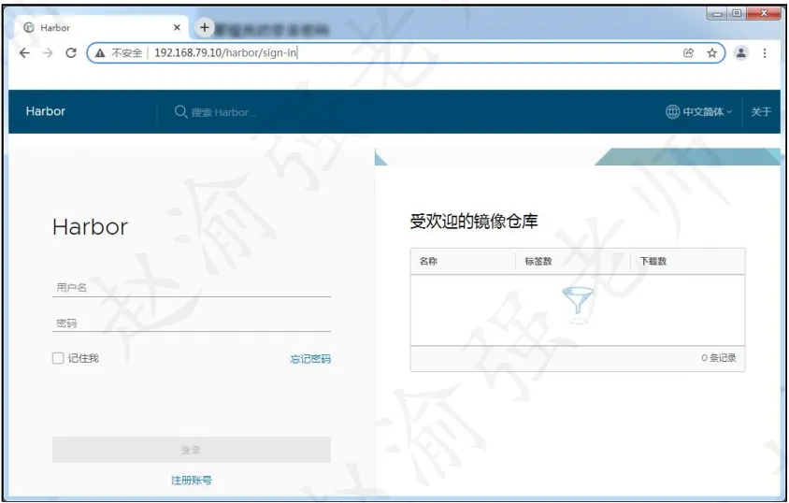This screenshot has height=503, width=789.
Task: Click the Harbor logo text in header
Action: [45, 111]
